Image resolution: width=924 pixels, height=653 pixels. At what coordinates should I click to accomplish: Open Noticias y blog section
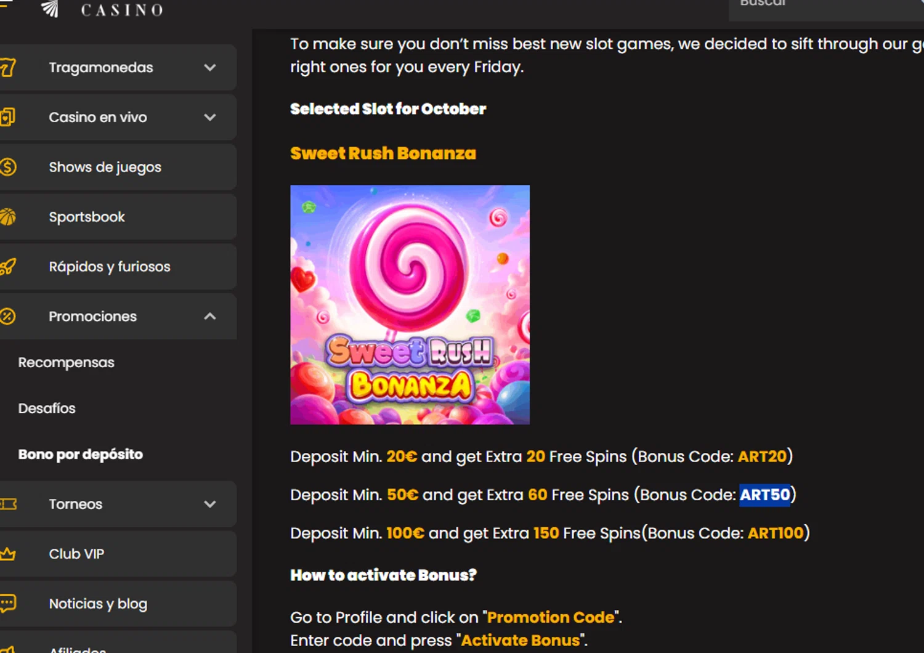tap(117, 604)
